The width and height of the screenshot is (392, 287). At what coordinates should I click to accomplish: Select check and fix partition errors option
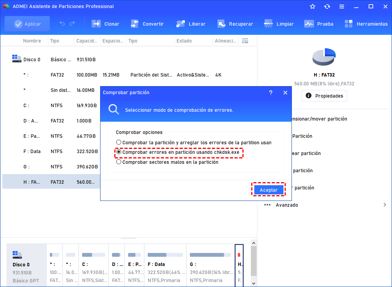point(119,142)
